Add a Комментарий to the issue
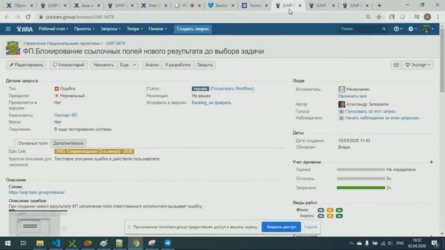This screenshot has width=445, height=250. click(x=68, y=65)
